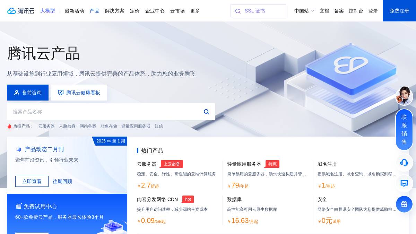This screenshot has width=416, height=234.
Task: Click hot search term 短信
Action: (159, 126)
